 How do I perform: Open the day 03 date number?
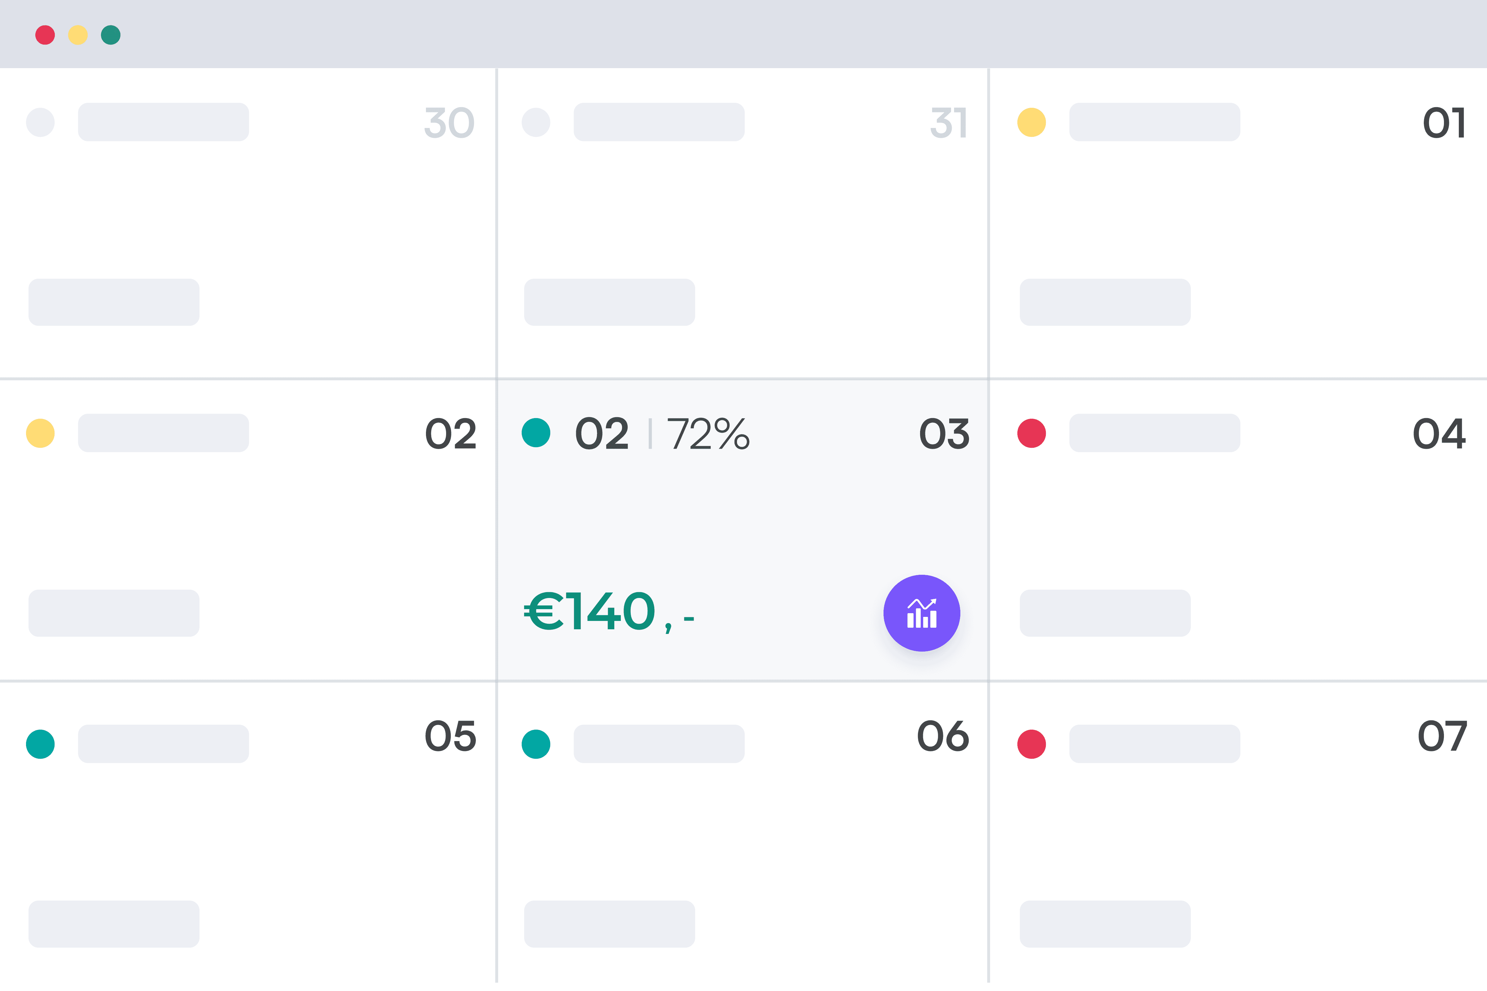945,434
